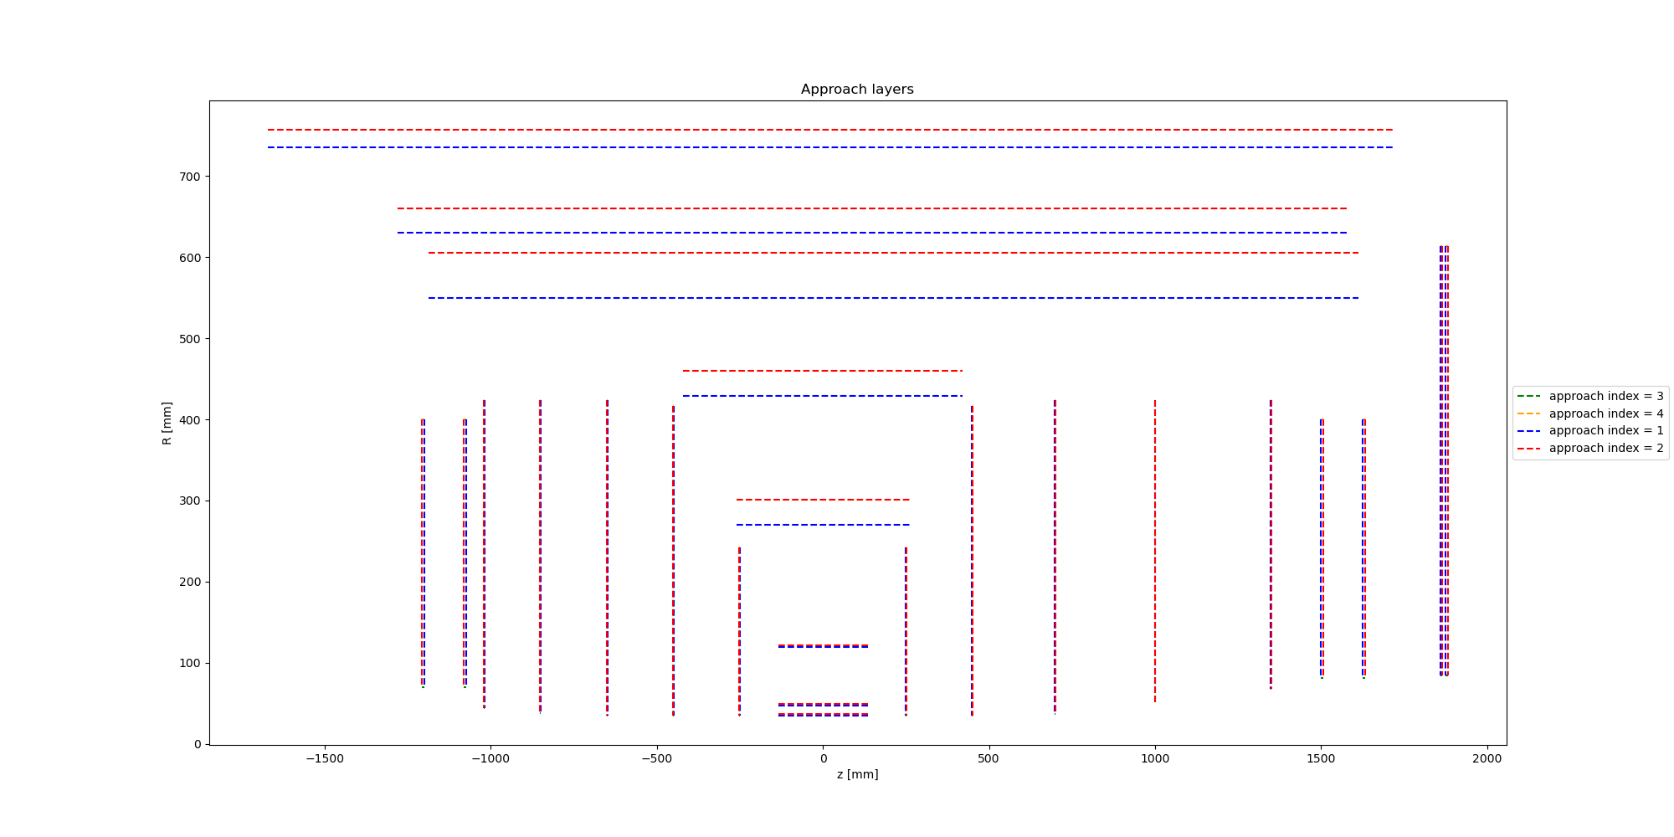
Task: Click the green dashed legend line sample
Action: click(x=1528, y=396)
